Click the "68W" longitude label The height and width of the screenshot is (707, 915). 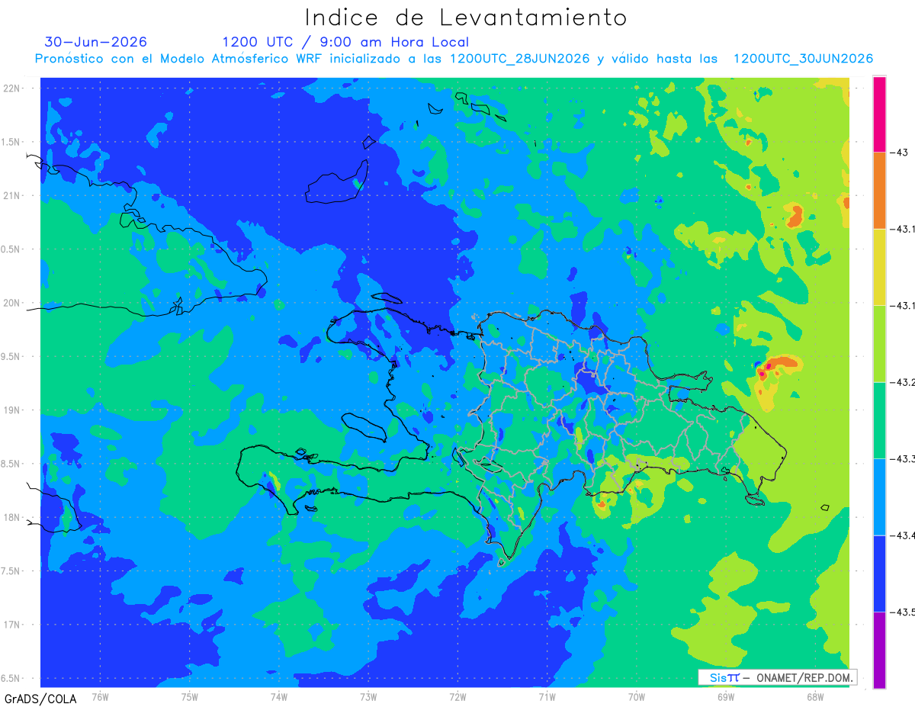pos(815,696)
